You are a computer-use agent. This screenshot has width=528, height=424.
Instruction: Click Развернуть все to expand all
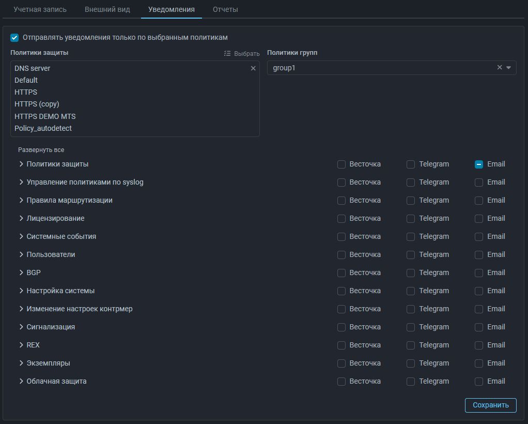[41, 150]
